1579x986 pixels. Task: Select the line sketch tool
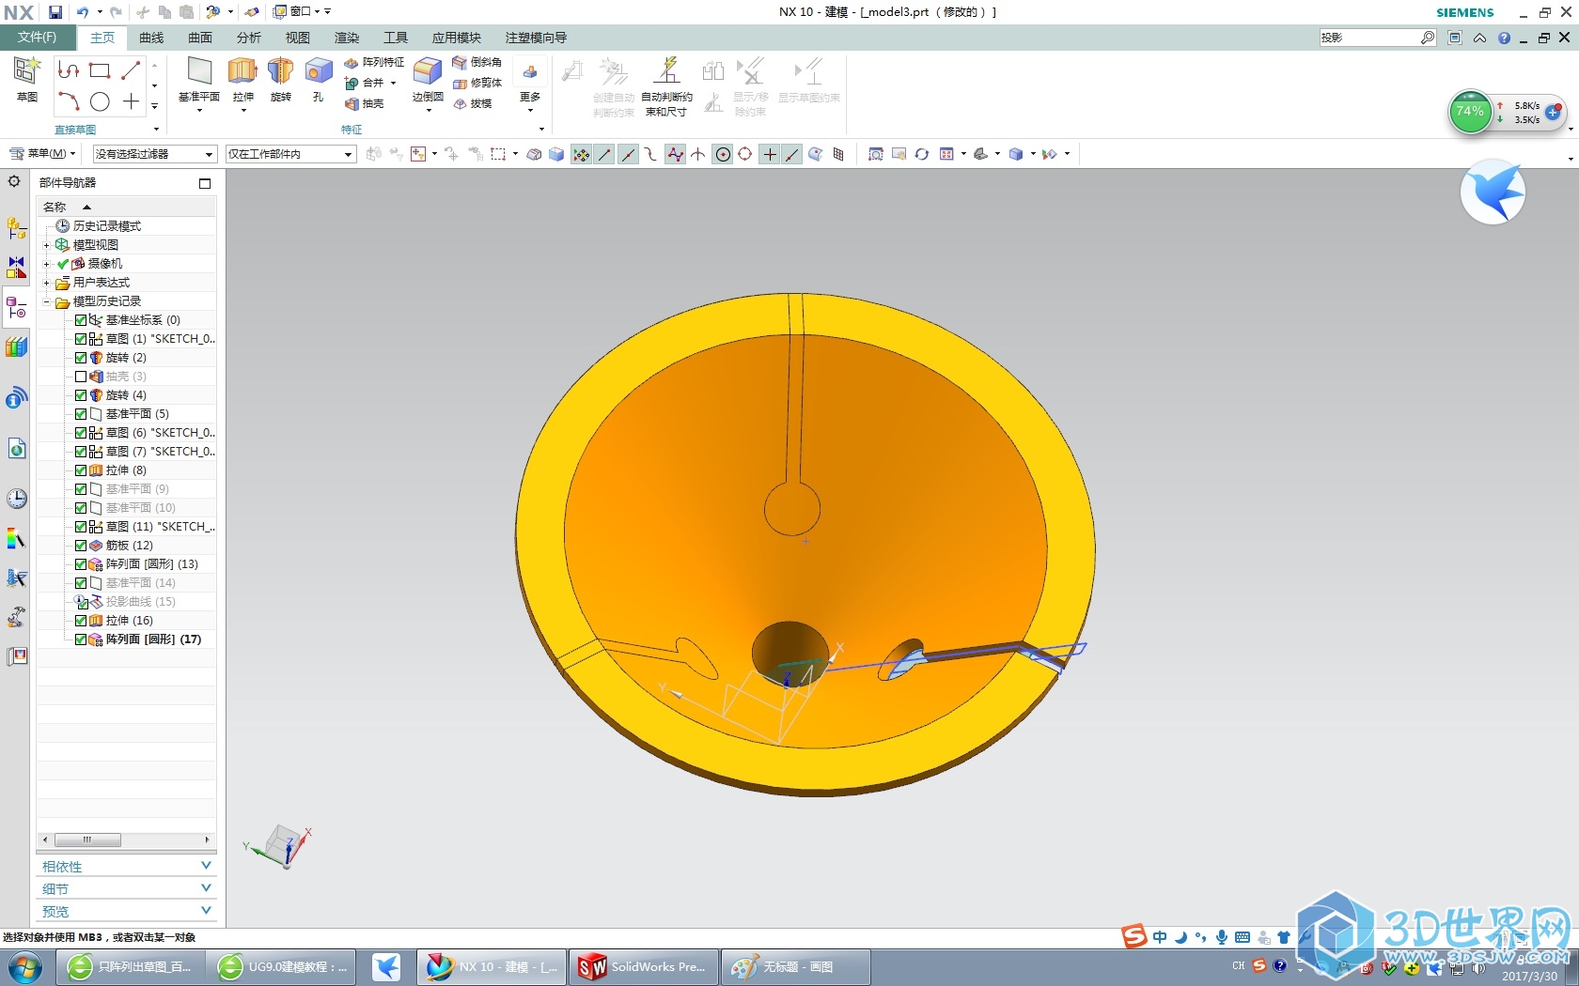pos(131,70)
